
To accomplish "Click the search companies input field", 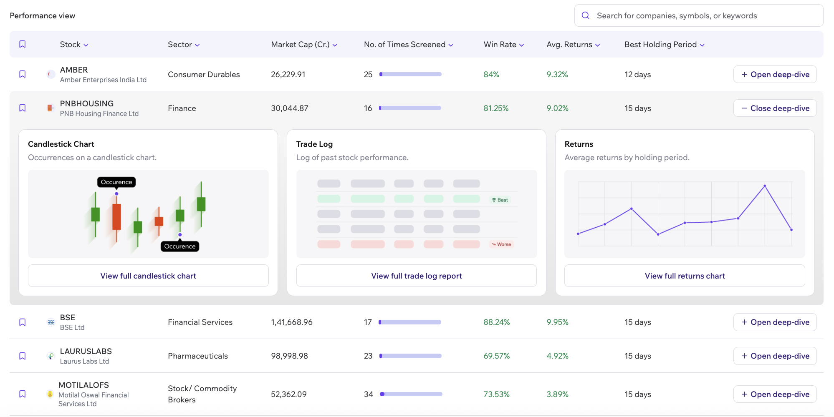I will pyautogui.click(x=699, y=15).
